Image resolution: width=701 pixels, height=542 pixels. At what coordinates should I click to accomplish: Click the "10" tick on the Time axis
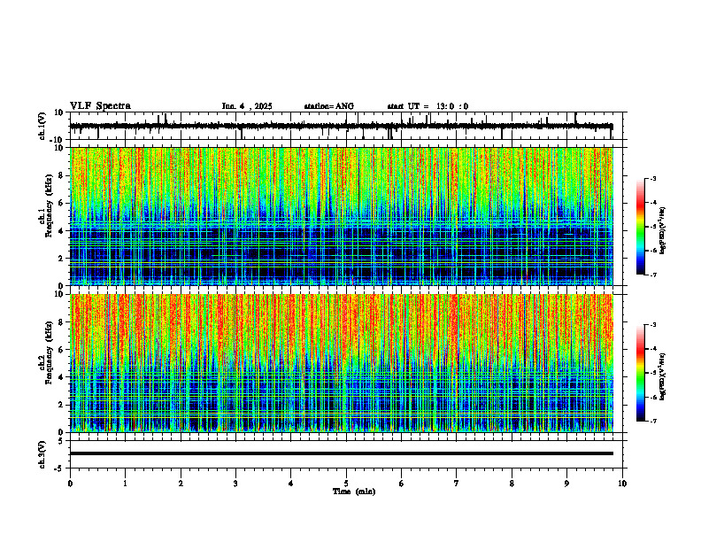(x=622, y=484)
